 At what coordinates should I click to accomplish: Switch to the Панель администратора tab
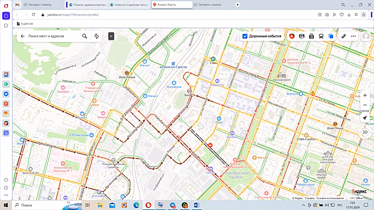click(x=88, y=5)
